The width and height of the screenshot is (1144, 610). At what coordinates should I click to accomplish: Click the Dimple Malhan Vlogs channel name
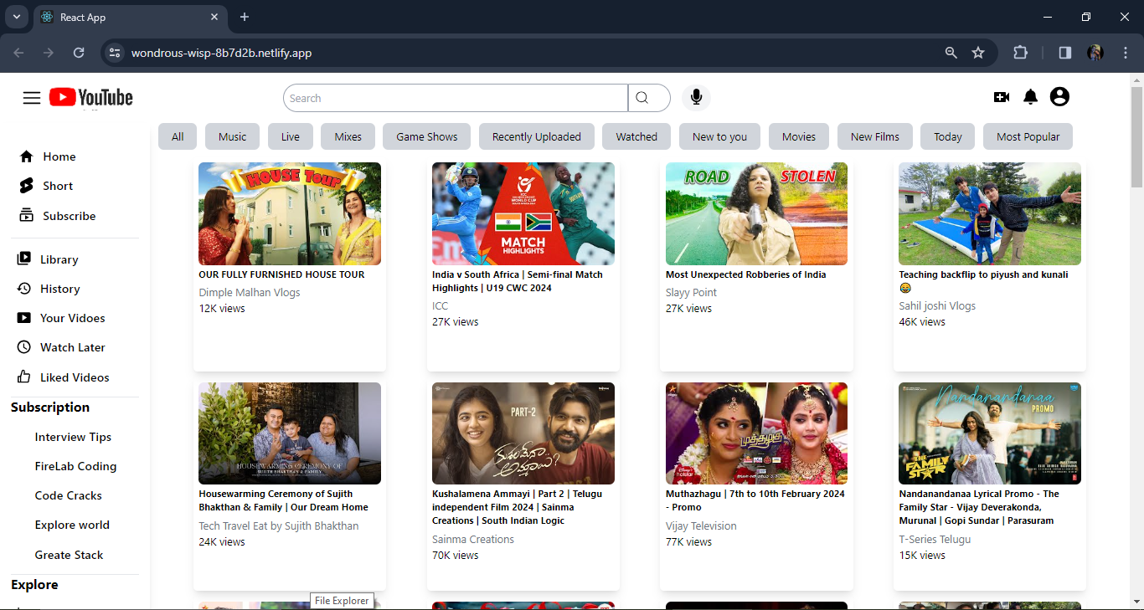(x=249, y=293)
